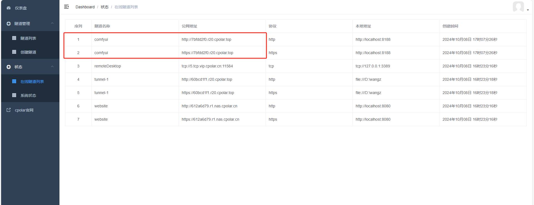Click the cpolar官网 external link icon
This screenshot has width=534, height=205.
click(x=9, y=110)
